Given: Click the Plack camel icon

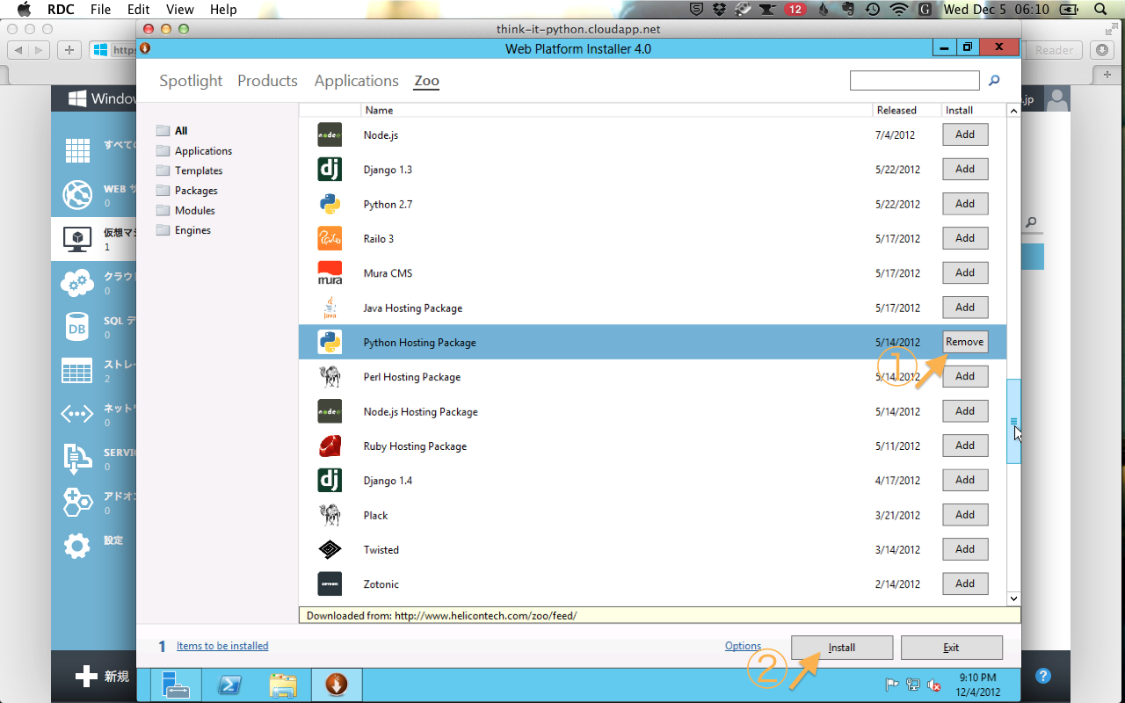Looking at the screenshot, I should pyautogui.click(x=330, y=515).
